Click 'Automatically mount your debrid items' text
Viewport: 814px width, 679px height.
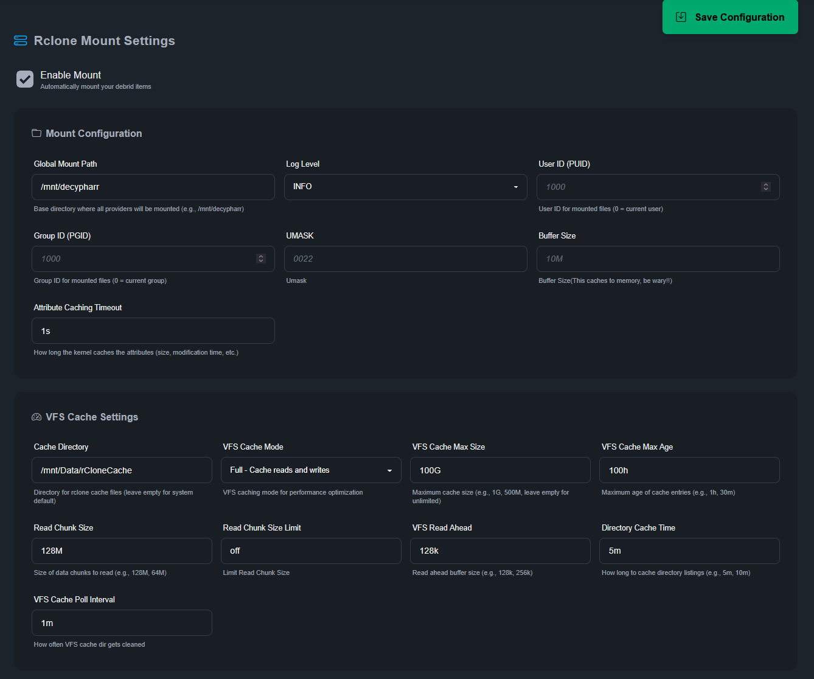(x=96, y=86)
